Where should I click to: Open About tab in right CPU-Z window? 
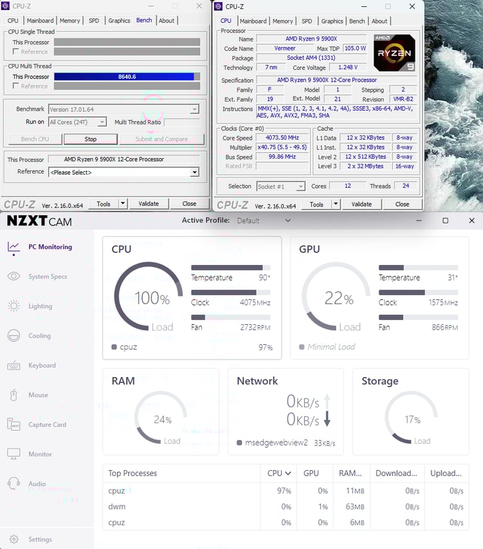pyautogui.click(x=379, y=21)
